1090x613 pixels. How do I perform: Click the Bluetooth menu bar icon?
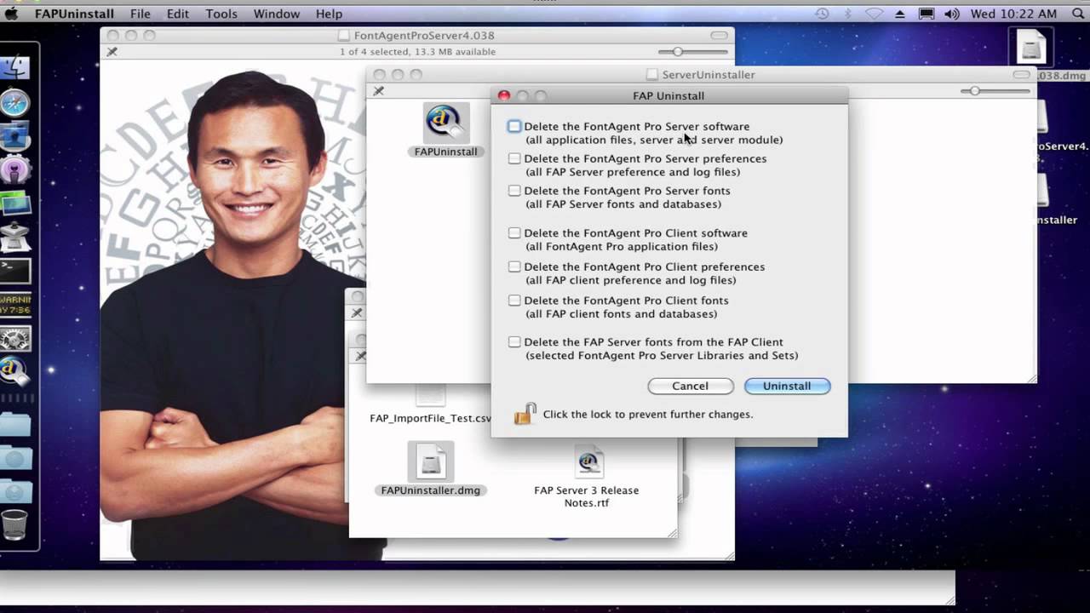[x=846, y=14]
